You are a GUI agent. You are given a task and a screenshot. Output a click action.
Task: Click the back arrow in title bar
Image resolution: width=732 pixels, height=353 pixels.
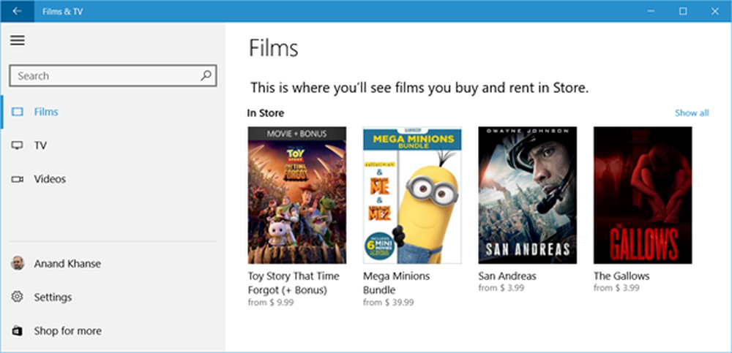click(18, 11)
